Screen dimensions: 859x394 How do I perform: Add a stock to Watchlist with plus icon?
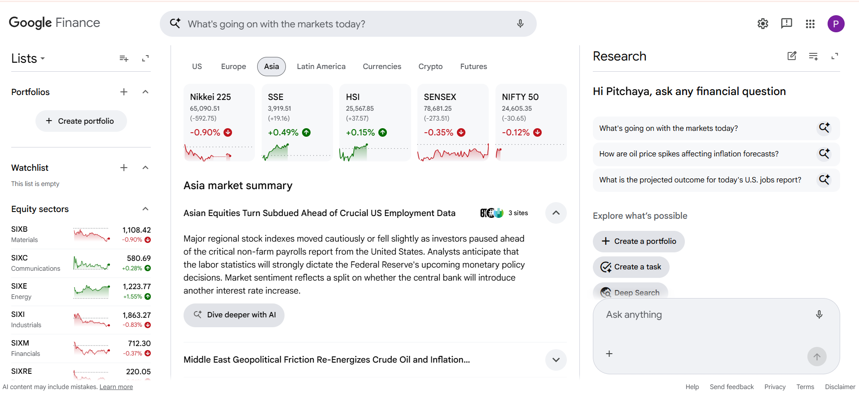pyautogui.click(x=124, y=168)
